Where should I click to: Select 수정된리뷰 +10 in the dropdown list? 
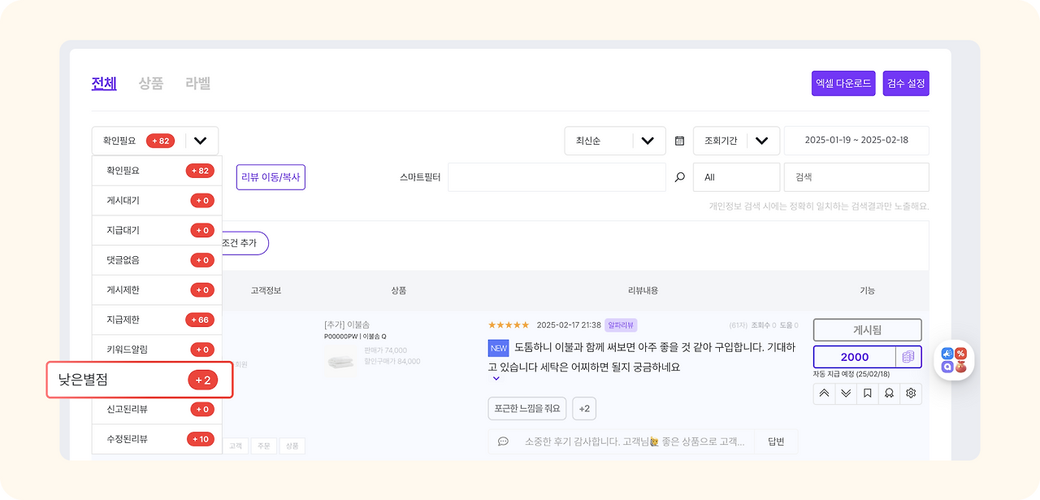click(x=157, y=439)
